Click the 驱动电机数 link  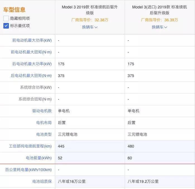[42, 111]
